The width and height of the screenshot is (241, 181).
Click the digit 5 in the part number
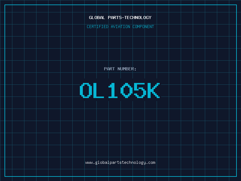pyautogui.click(x=140, y=91)
